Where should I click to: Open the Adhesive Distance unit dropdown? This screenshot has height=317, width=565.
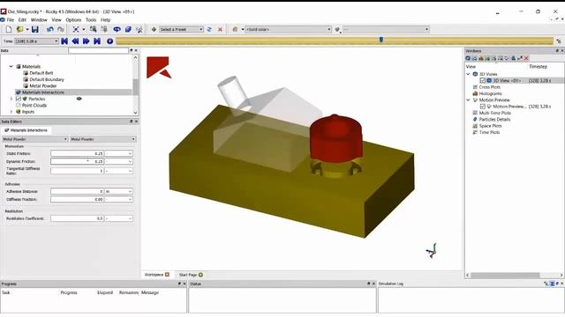pyautogui.click(x=118, y=192)
